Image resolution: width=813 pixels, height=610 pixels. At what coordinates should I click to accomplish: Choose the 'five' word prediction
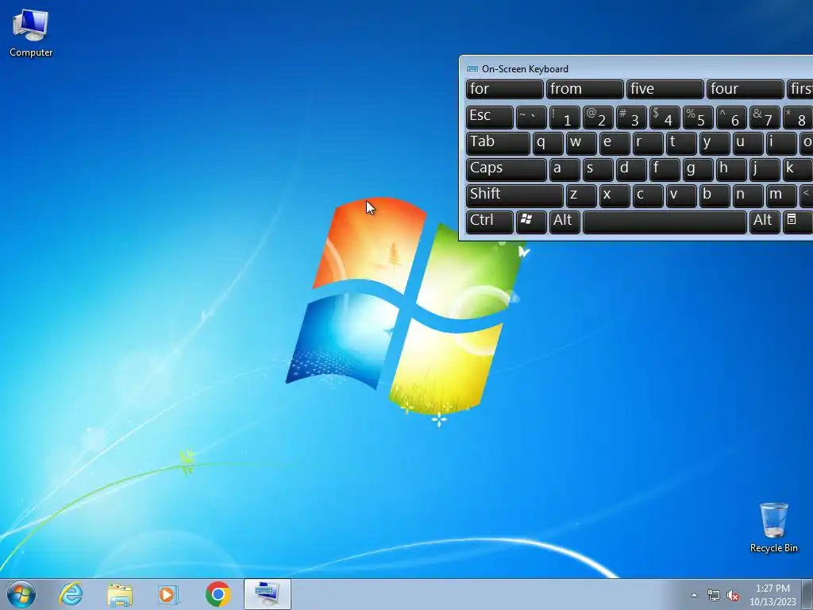pos(665,89)
